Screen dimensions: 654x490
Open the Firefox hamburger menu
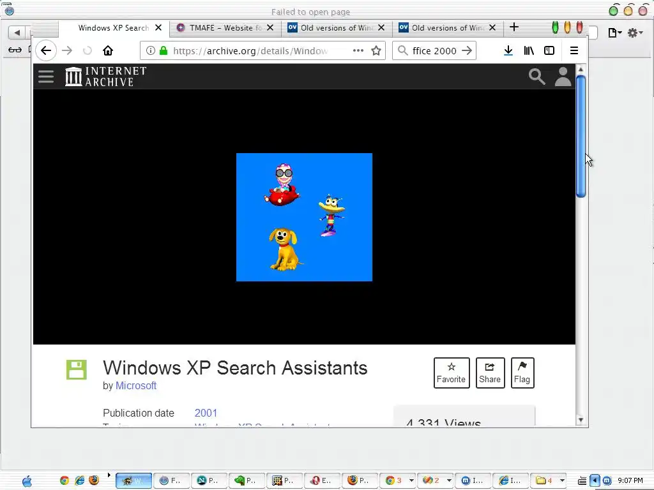pyautogui.click(x=574, y=51)
